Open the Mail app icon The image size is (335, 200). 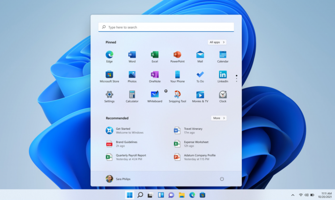pyautogui.click(x=200, y=57)
